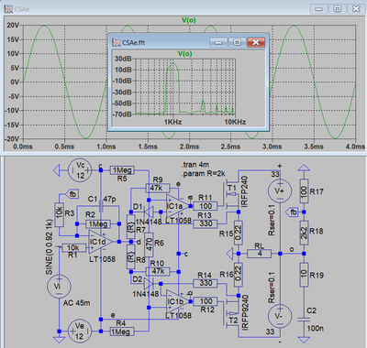Click the CSAe.fft window title bar
The image size is (367, 348).
[x=159, y=42]
